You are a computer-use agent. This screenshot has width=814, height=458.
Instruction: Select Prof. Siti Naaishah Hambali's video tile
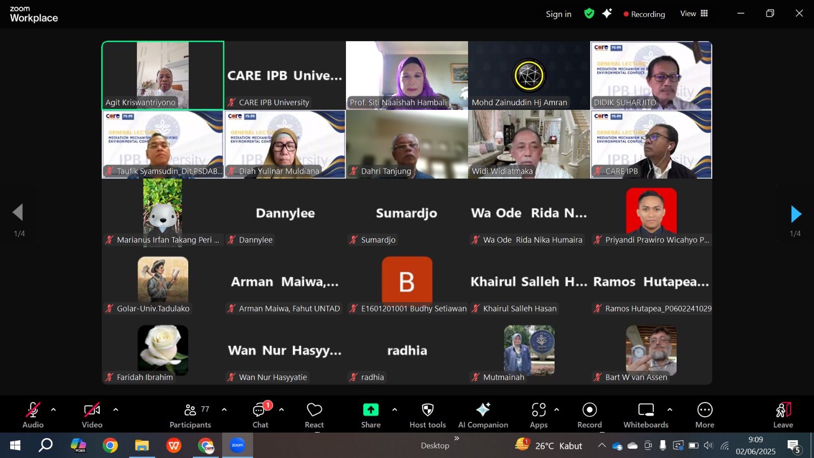click(x=407, y=75)
